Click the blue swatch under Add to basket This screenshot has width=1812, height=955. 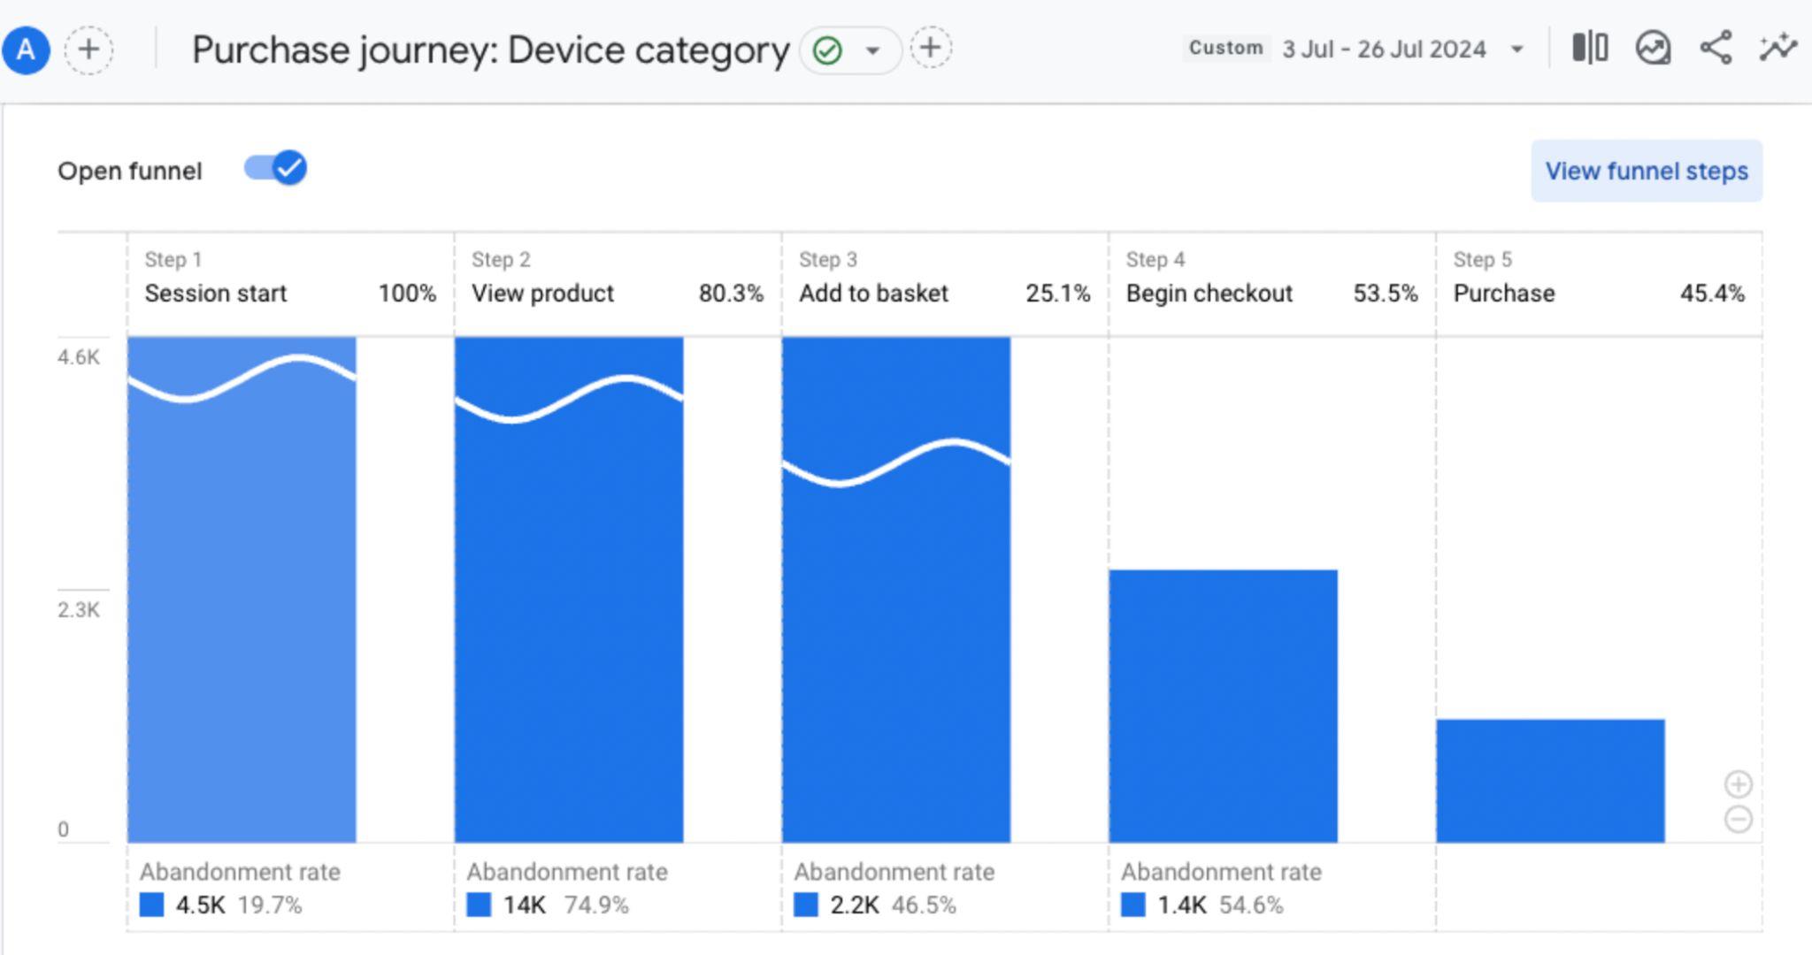tap(806, 905)
